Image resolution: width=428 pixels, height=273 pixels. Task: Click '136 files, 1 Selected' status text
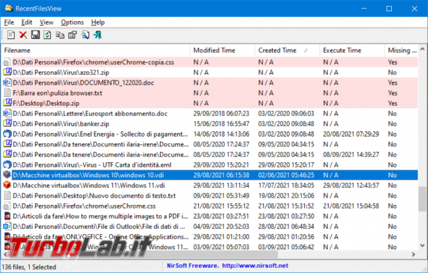click(29, 267)
